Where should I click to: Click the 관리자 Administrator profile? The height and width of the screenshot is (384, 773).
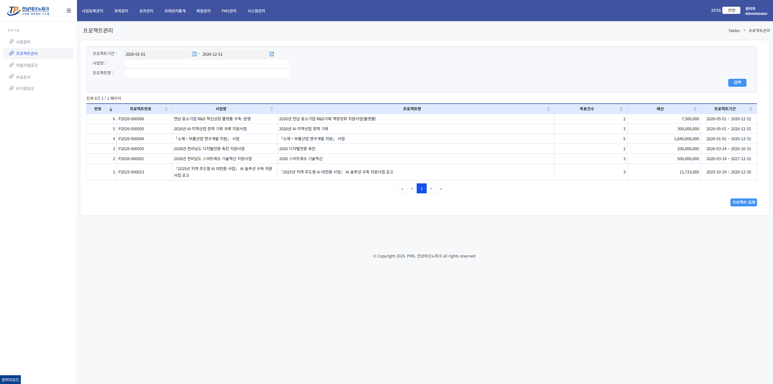click(x=756, y=11)
